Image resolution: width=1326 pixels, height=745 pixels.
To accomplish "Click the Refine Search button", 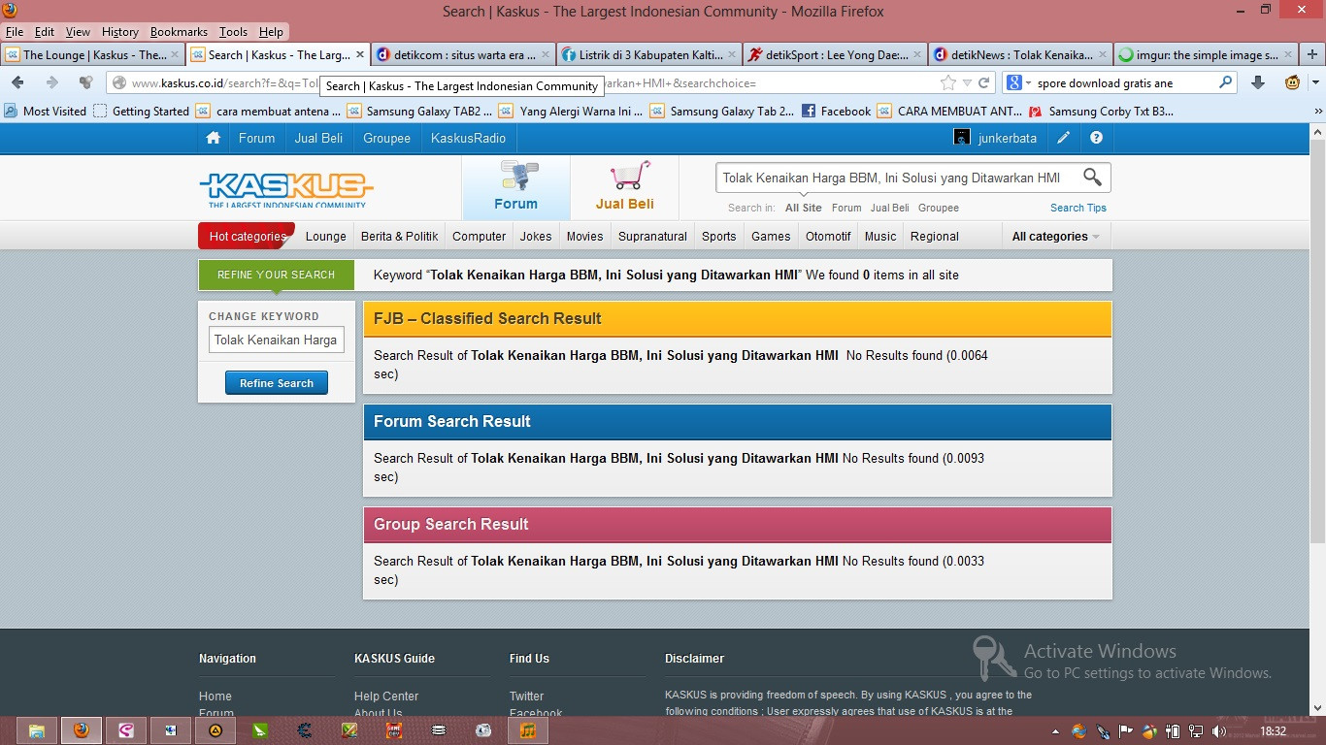I will [x=277, y=383].
